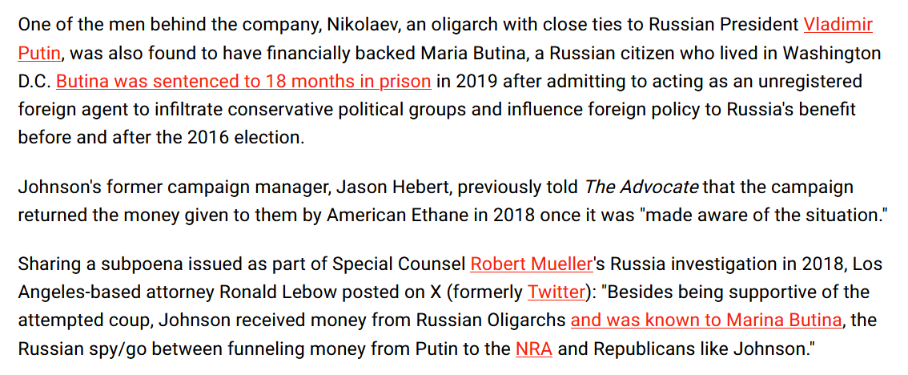Open the Twitter link in parentheses

pos(556,292)
